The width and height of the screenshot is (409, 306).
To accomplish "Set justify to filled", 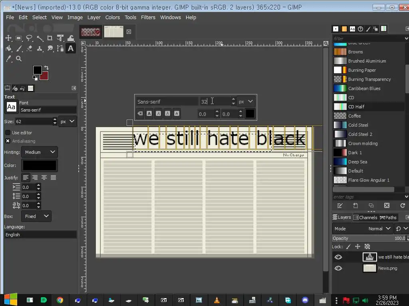I will [53, 178].
